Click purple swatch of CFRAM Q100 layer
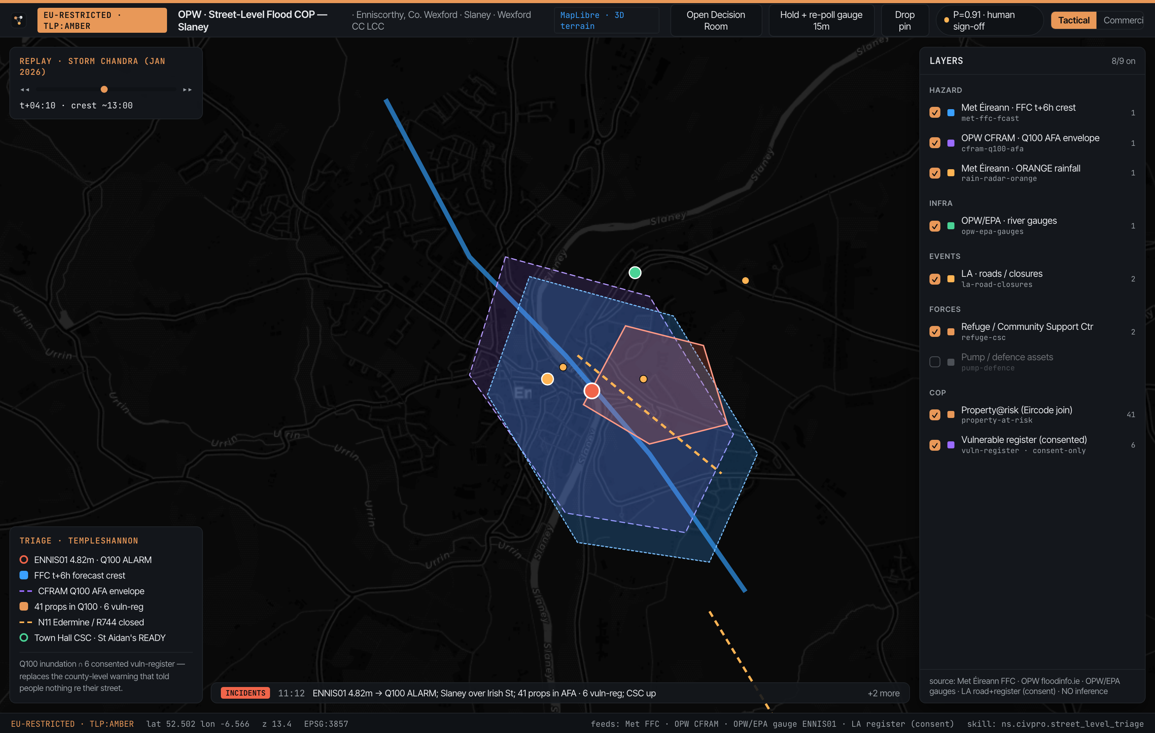 pyautogui.click(x=951, y=143)
